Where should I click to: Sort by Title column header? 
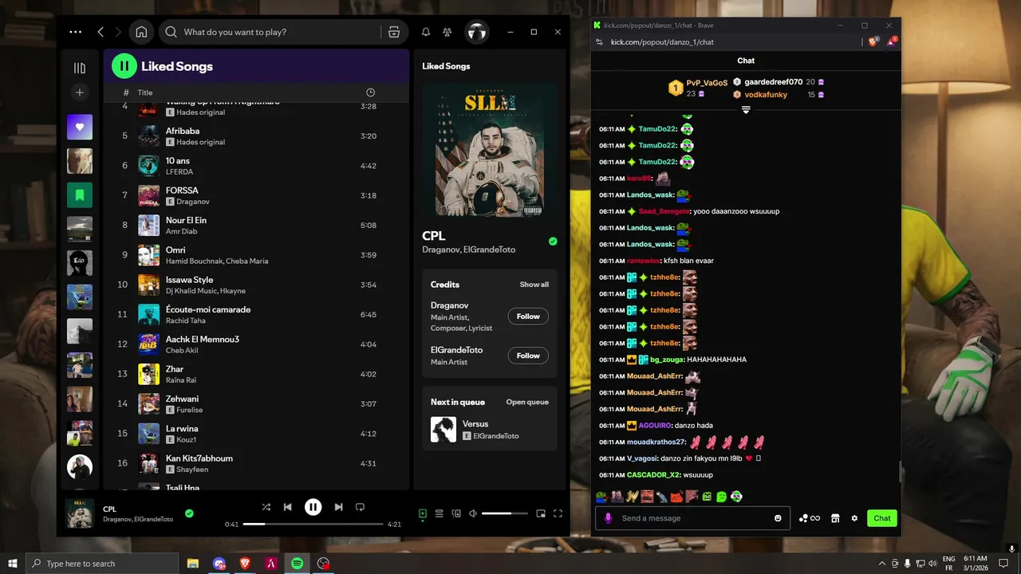coord(145,92)
